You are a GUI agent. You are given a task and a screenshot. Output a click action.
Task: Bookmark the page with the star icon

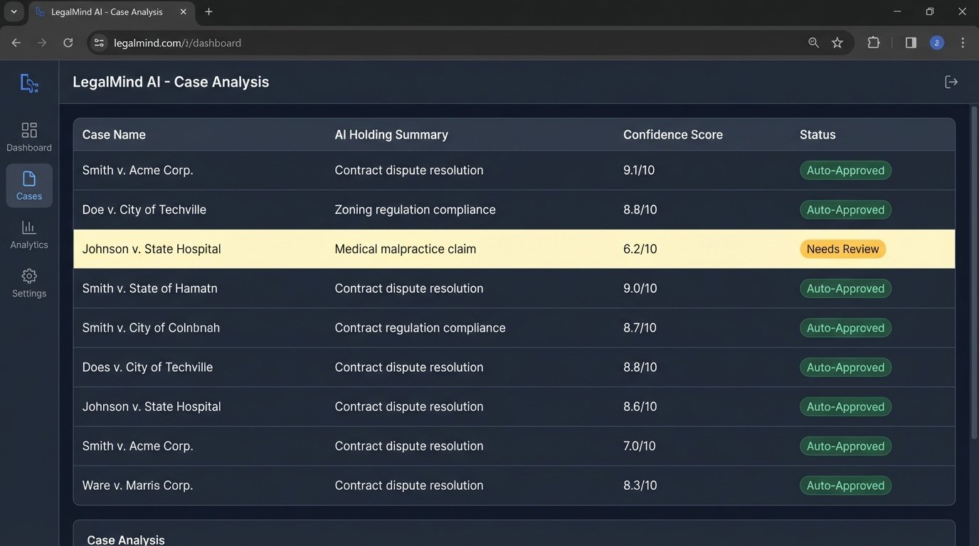(x=837, y=43)
